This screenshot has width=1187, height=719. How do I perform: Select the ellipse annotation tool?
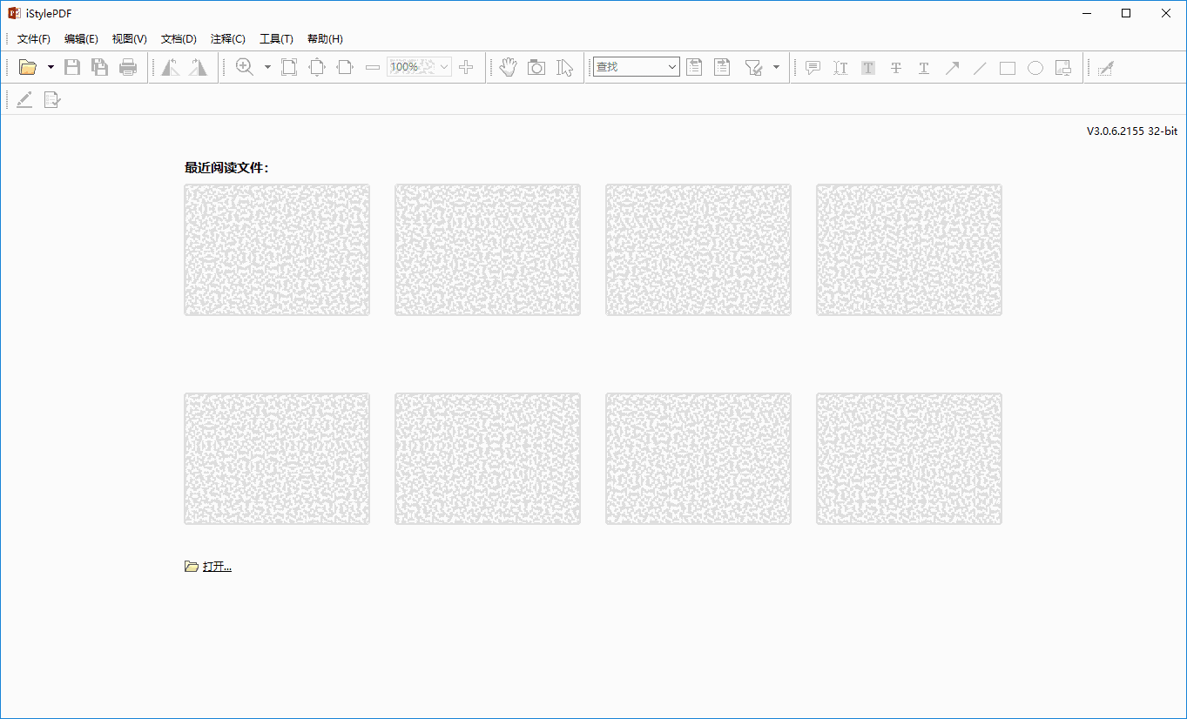click(1035, 67)
